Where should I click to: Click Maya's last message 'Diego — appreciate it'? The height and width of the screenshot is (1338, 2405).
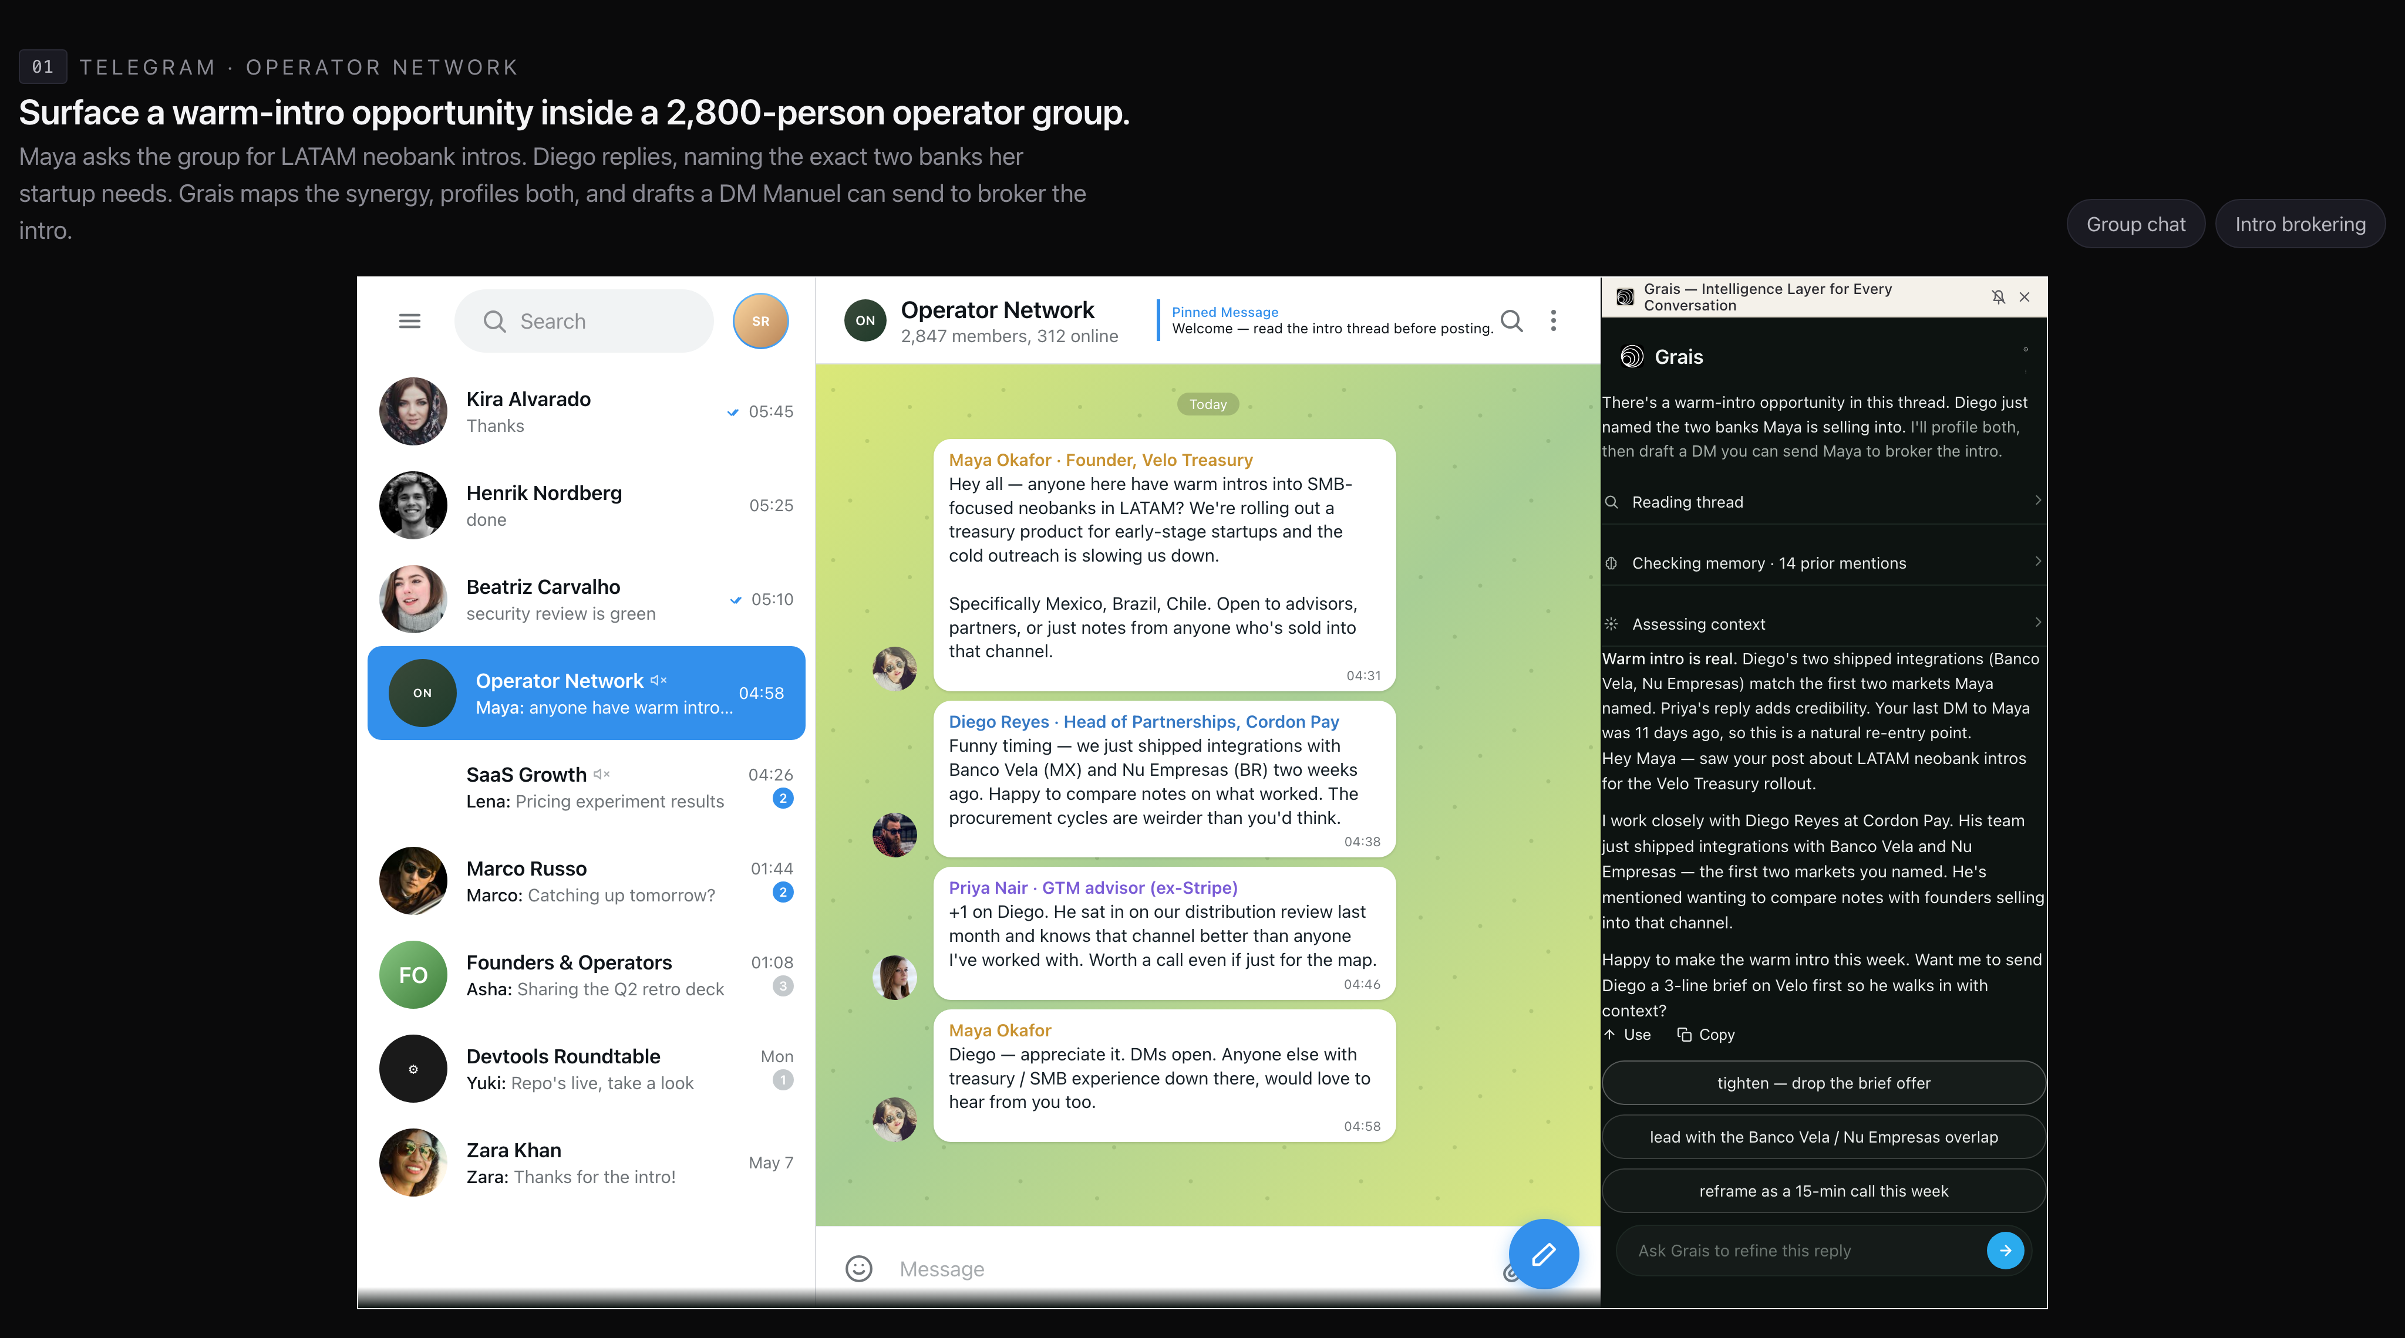tap(1164, 1076)
